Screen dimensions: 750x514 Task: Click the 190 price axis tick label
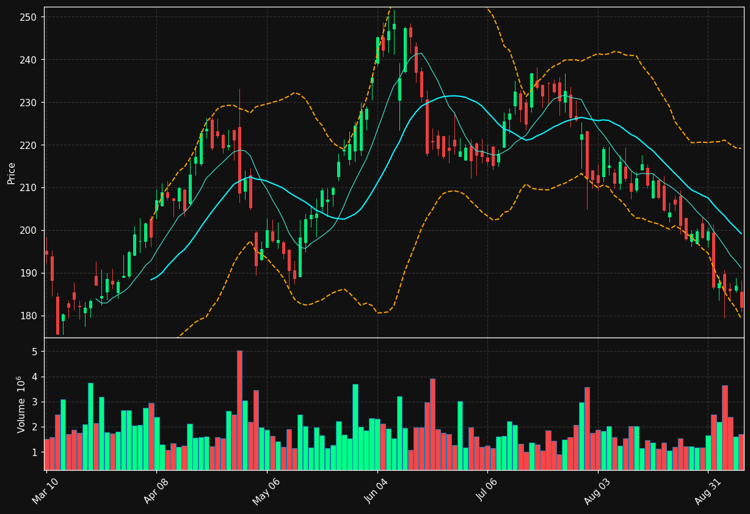28,273
